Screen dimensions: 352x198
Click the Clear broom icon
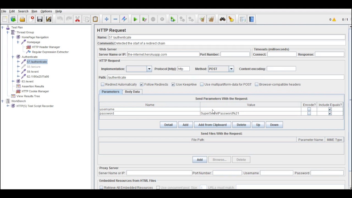[202, 19]
